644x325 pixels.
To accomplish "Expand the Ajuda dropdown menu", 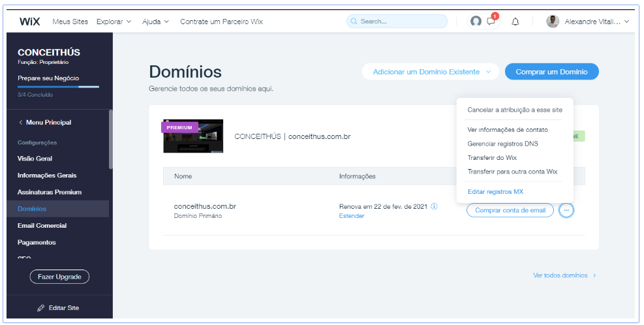I will [155, 22].
